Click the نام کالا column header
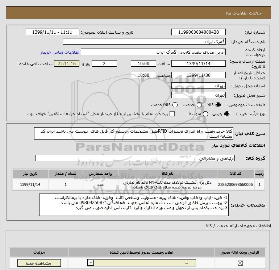Image resolution: width=279 pixels, height=270 pixels. tap(167, 174)
